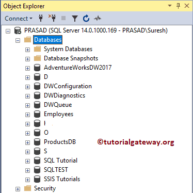
Task: Expand SSIS Tutorials database
Action: point(27,180)
